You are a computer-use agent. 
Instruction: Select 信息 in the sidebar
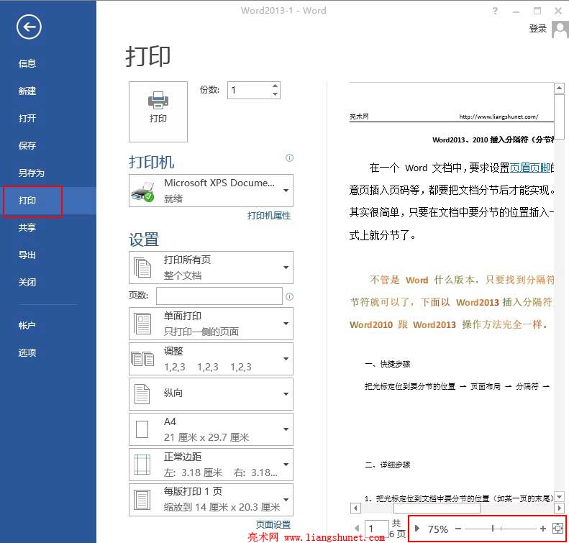(x=27, y=63)
